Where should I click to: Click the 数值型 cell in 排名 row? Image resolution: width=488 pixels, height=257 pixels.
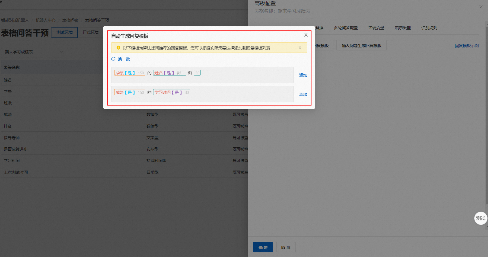pos(153,126)
